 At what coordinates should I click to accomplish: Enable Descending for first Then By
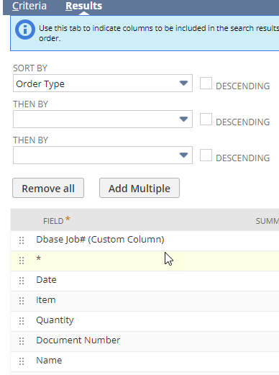click(x=206, y=119)
